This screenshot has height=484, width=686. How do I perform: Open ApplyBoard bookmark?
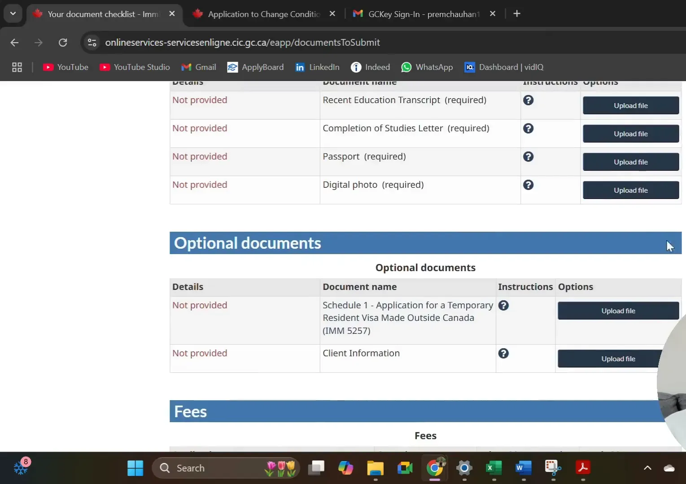pyautogui.click(x=255, y=67)
